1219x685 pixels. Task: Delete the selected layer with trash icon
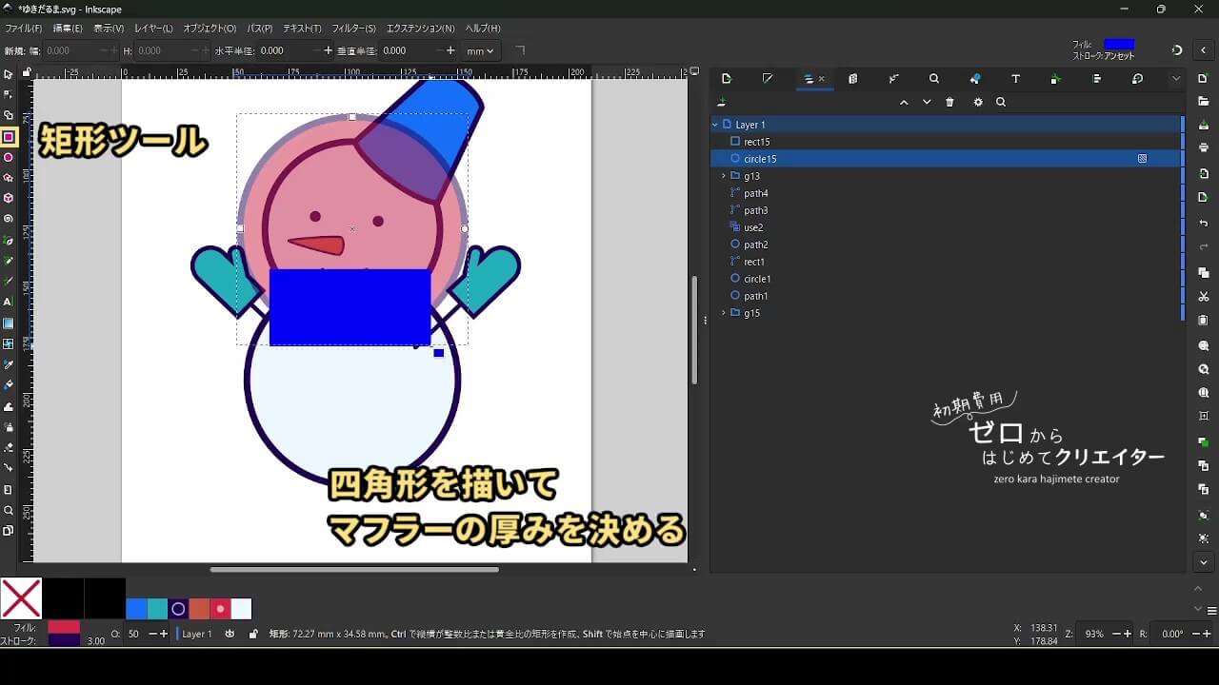[x=949, y=103]
